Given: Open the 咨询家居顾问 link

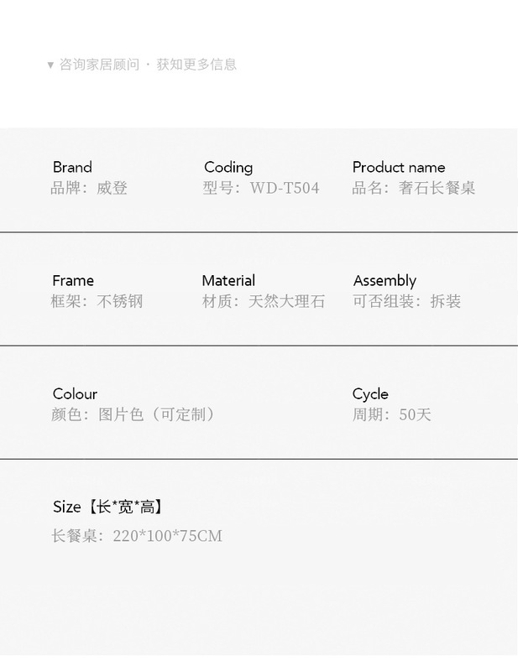Looking at the screenshot, I should tap(99, 65).
